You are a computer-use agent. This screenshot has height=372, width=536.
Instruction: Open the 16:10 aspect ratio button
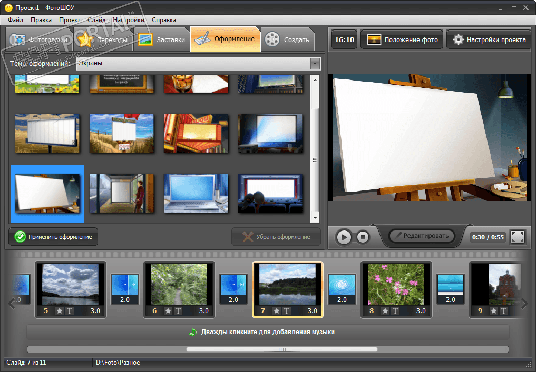[x=344, y=39]
